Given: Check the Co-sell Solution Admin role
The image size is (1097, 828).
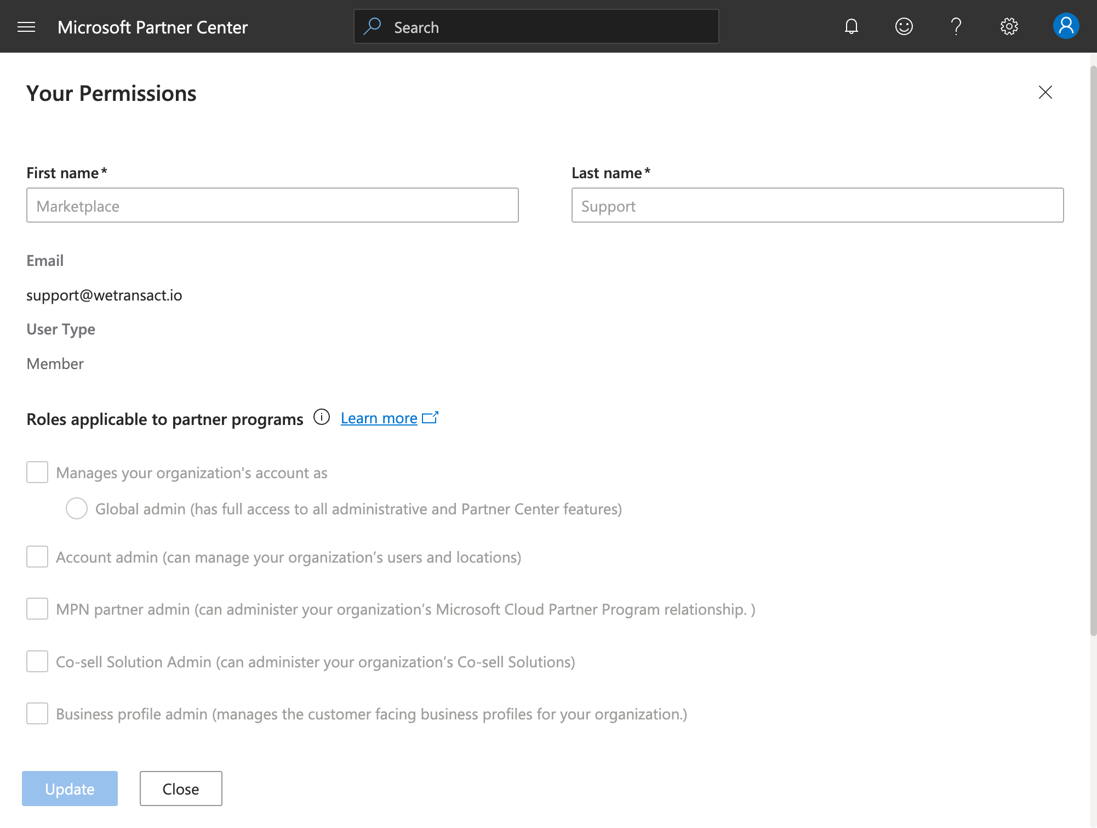Looking at the screenshot, I should (37, 661).
